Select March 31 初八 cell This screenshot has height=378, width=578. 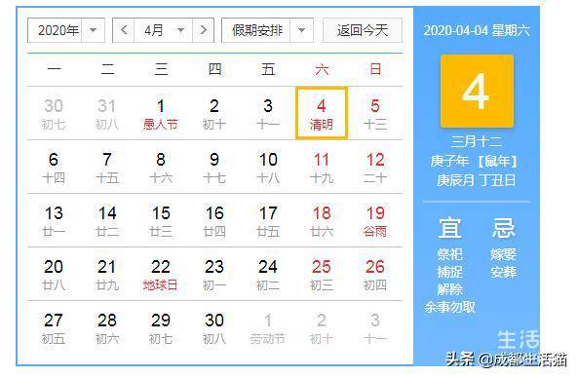tap(107, 113)
